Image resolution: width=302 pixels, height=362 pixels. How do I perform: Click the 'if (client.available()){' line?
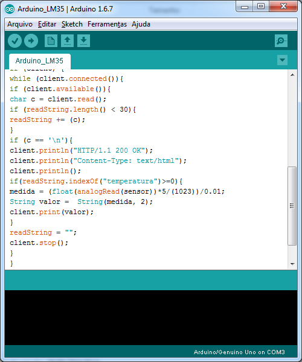coord(60,89)
